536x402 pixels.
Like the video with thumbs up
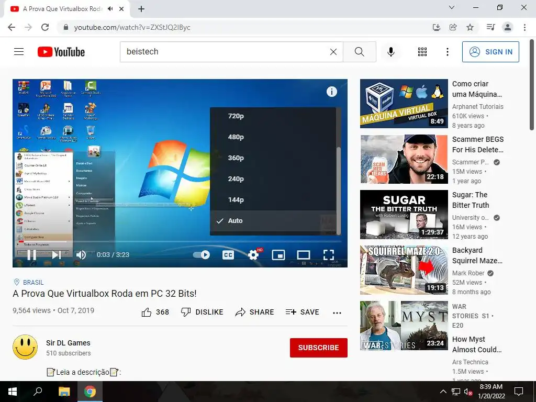pos(155,312)
